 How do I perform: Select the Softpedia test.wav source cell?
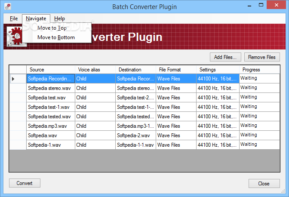(x=51, y=98)
